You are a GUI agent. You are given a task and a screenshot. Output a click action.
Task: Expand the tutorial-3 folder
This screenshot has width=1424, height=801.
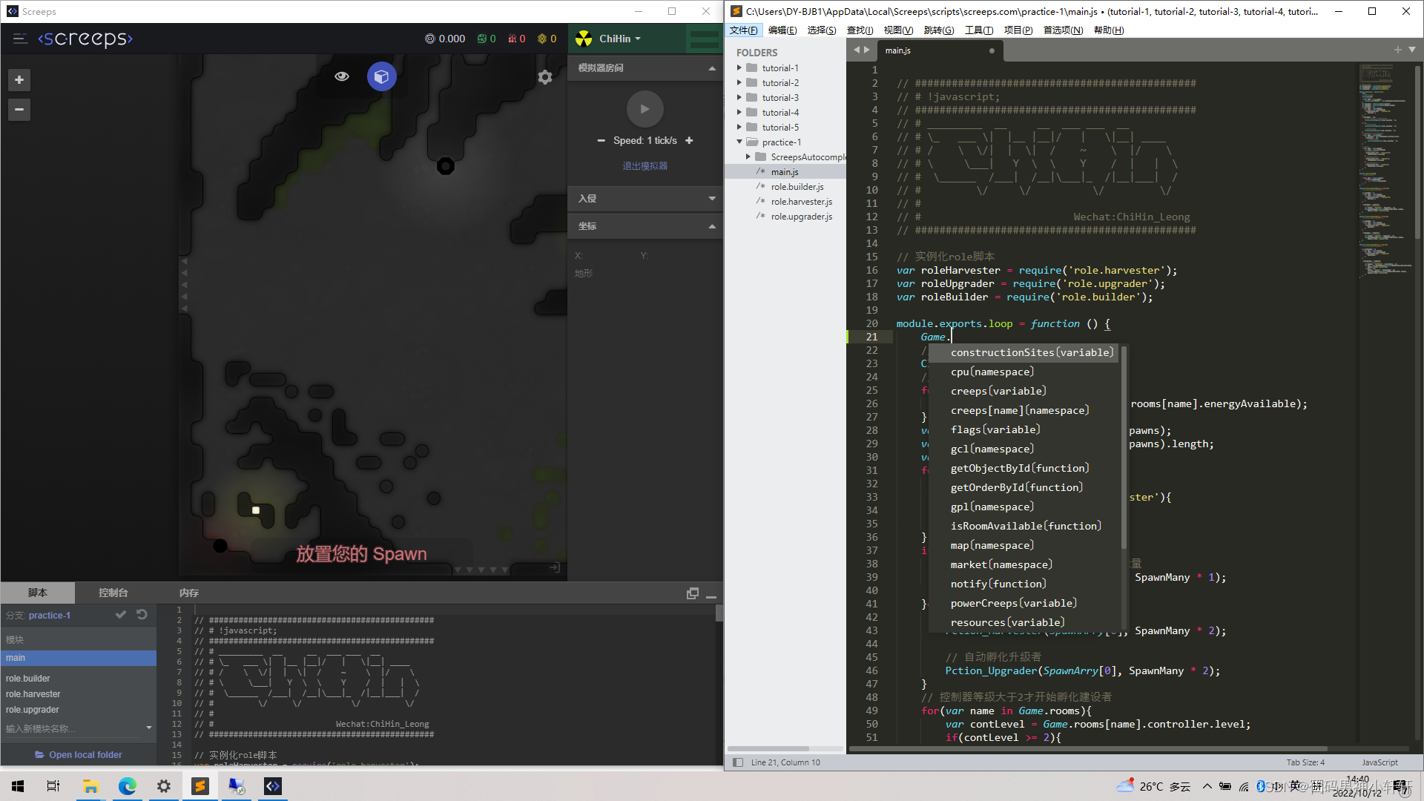[739, 98]
